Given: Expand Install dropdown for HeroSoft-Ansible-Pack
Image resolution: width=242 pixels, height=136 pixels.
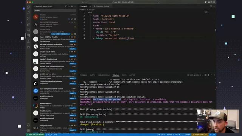Looking at the screenshot, I should [x=75, y=64].
